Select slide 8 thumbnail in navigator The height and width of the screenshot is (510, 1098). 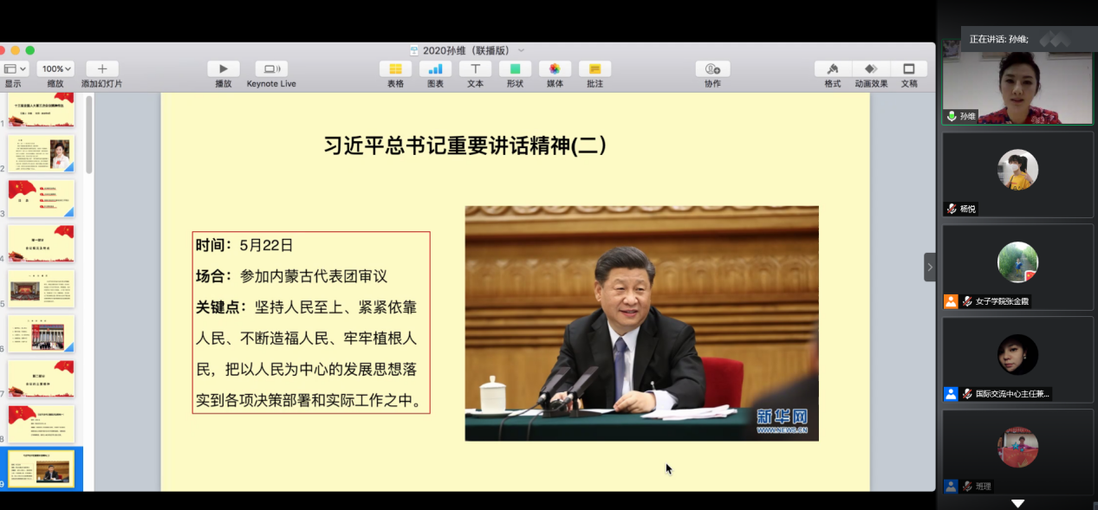point(42,423)
